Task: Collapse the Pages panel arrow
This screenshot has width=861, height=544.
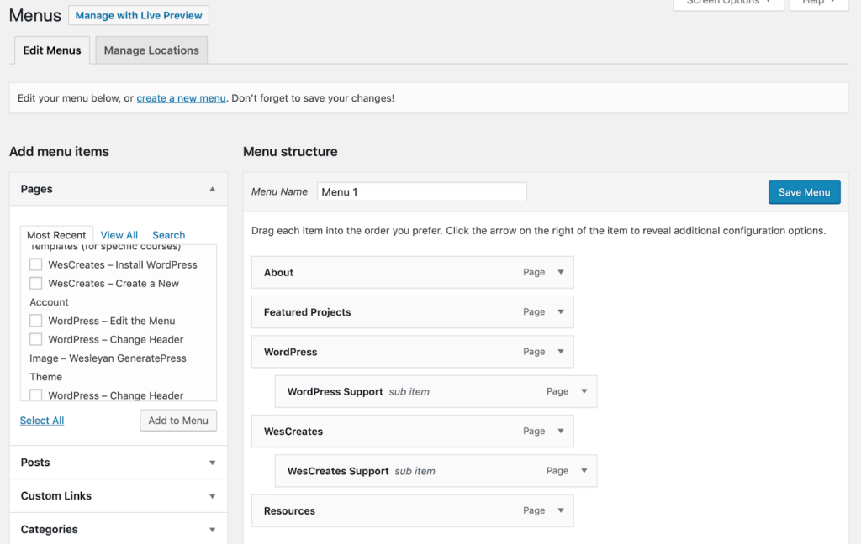Action: coord(212,189)
